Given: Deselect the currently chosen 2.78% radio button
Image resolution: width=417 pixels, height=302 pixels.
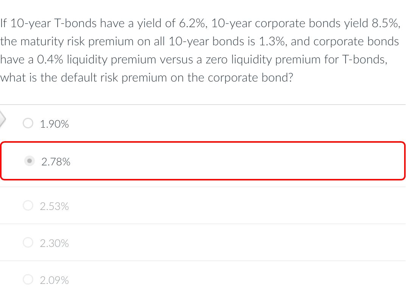Looking at the screenshot, I should 30,161.
